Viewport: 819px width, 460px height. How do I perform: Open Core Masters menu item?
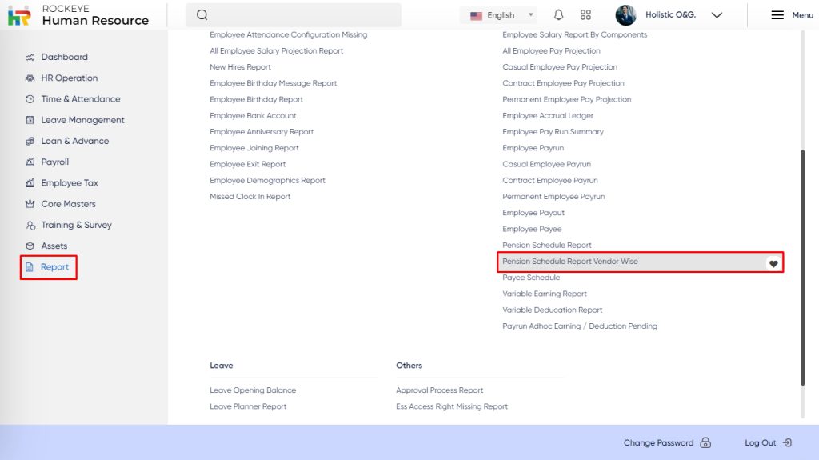point(69,204)
